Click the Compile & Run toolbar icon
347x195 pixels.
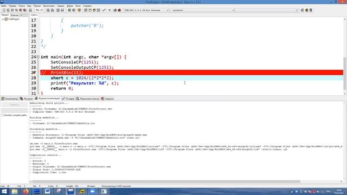[94, 10]
